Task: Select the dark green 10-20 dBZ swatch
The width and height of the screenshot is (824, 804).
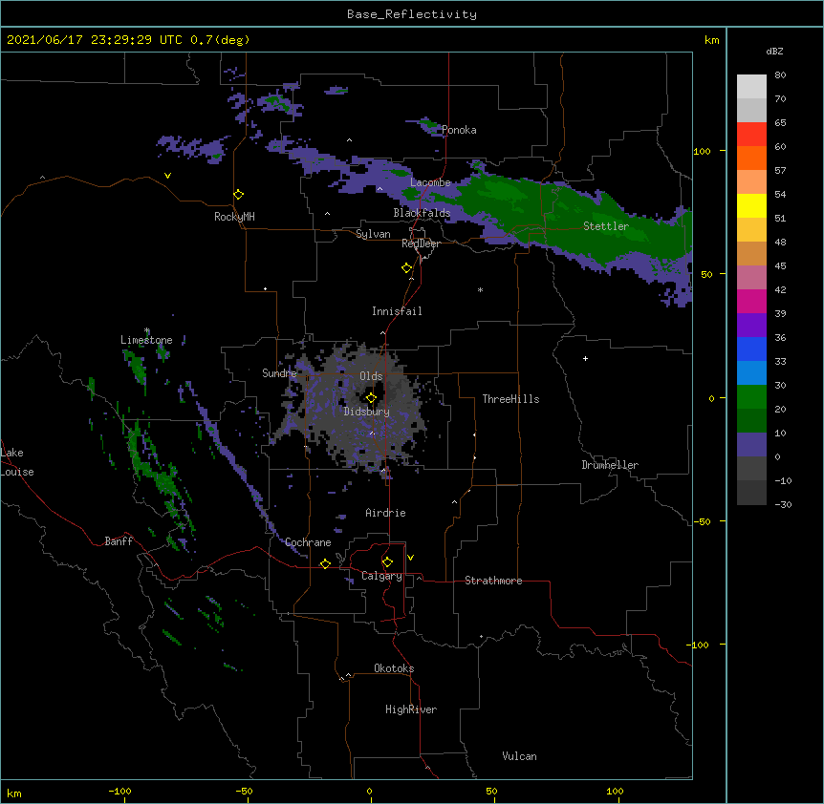Action: point(751,421)
